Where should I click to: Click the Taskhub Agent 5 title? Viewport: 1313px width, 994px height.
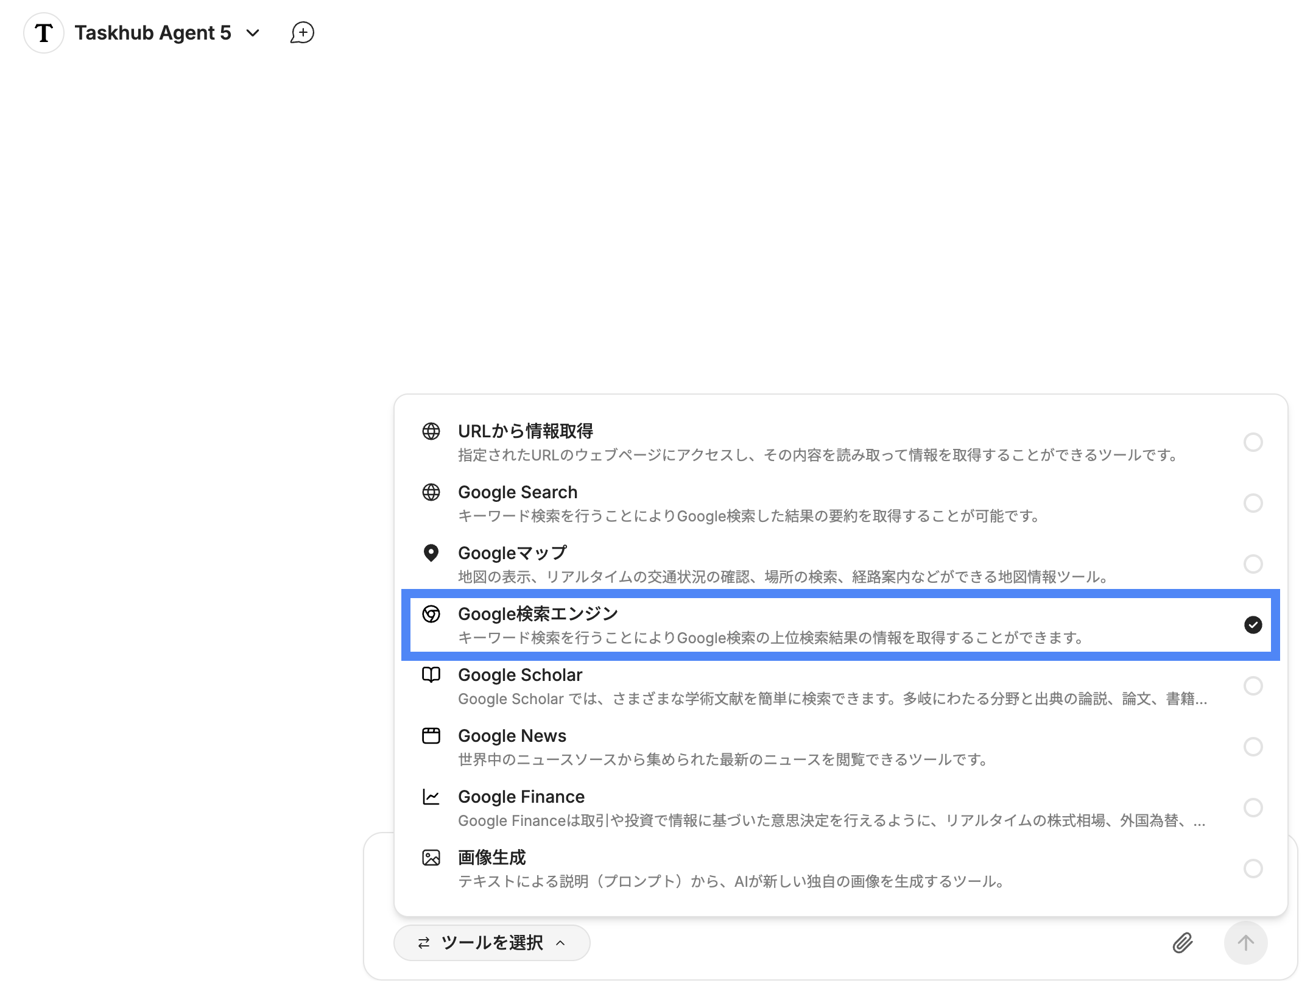point(153,33)
